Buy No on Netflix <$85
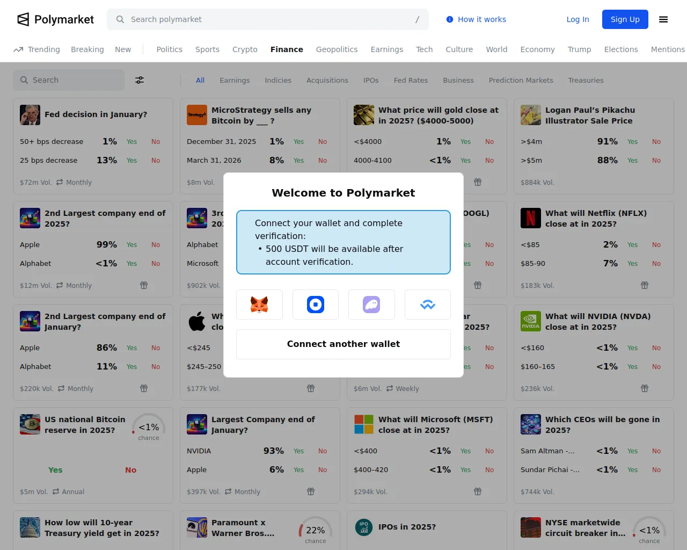Viewport: 687px width, 550px height. tap(656, 245)
